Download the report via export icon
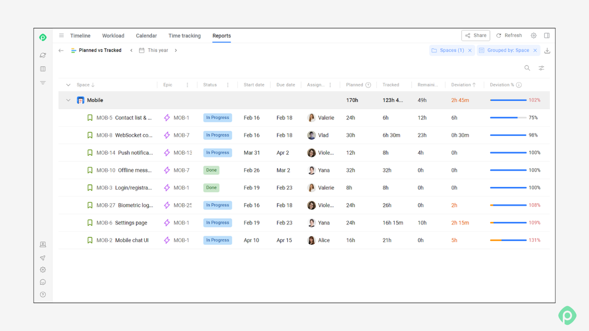 click(x=547, y=51)
